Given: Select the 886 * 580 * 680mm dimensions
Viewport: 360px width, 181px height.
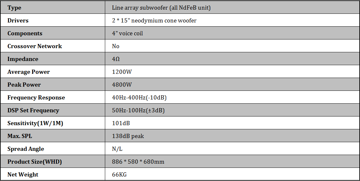Looking at the screenshot, I should [x=138, y=162].
